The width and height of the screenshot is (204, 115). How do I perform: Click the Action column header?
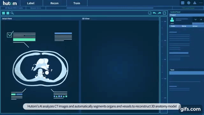tap(195, 26)
